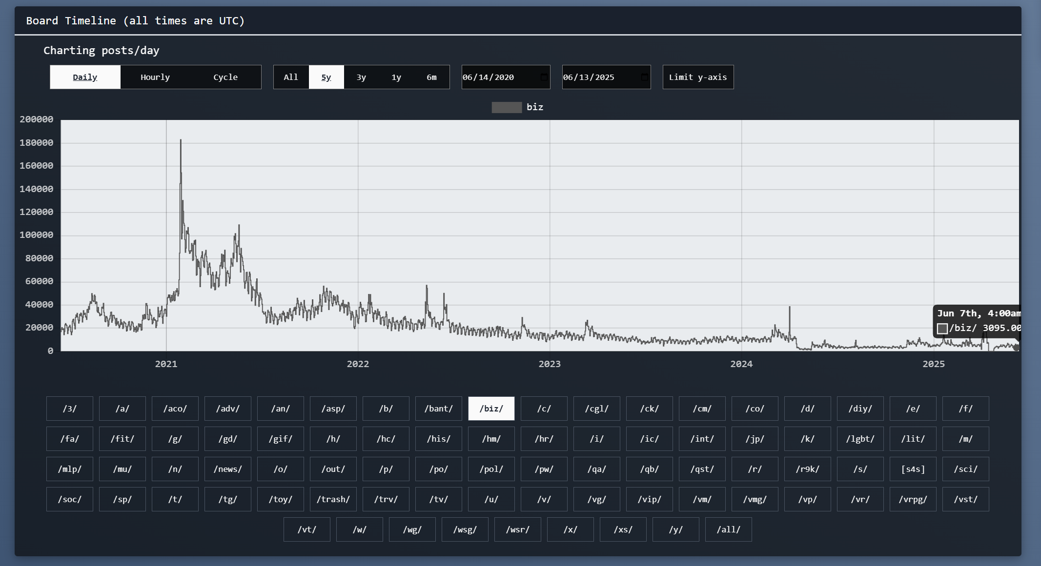This screenshot has width=1041, height=566.
Task: Toggle the /ck/ board
Action: 650,409
